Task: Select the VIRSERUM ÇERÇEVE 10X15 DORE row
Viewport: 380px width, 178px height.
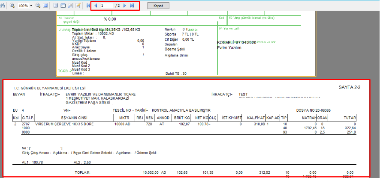Action: pyautogui.click(x=65, y=124)
